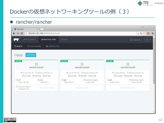Click the Chrome profile icon in title bar
This screenshot has height=123, width=164.
coord(142,27)
